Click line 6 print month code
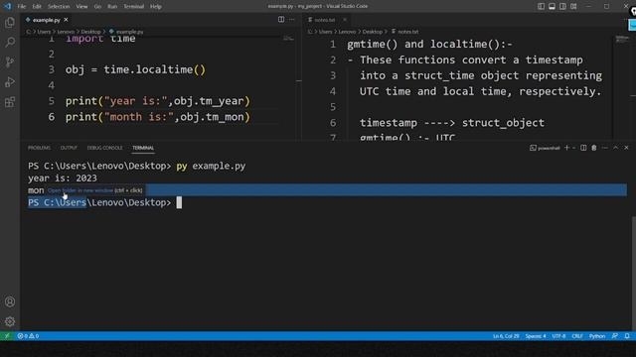Screen dimensions: 636x357 point(158,117)
